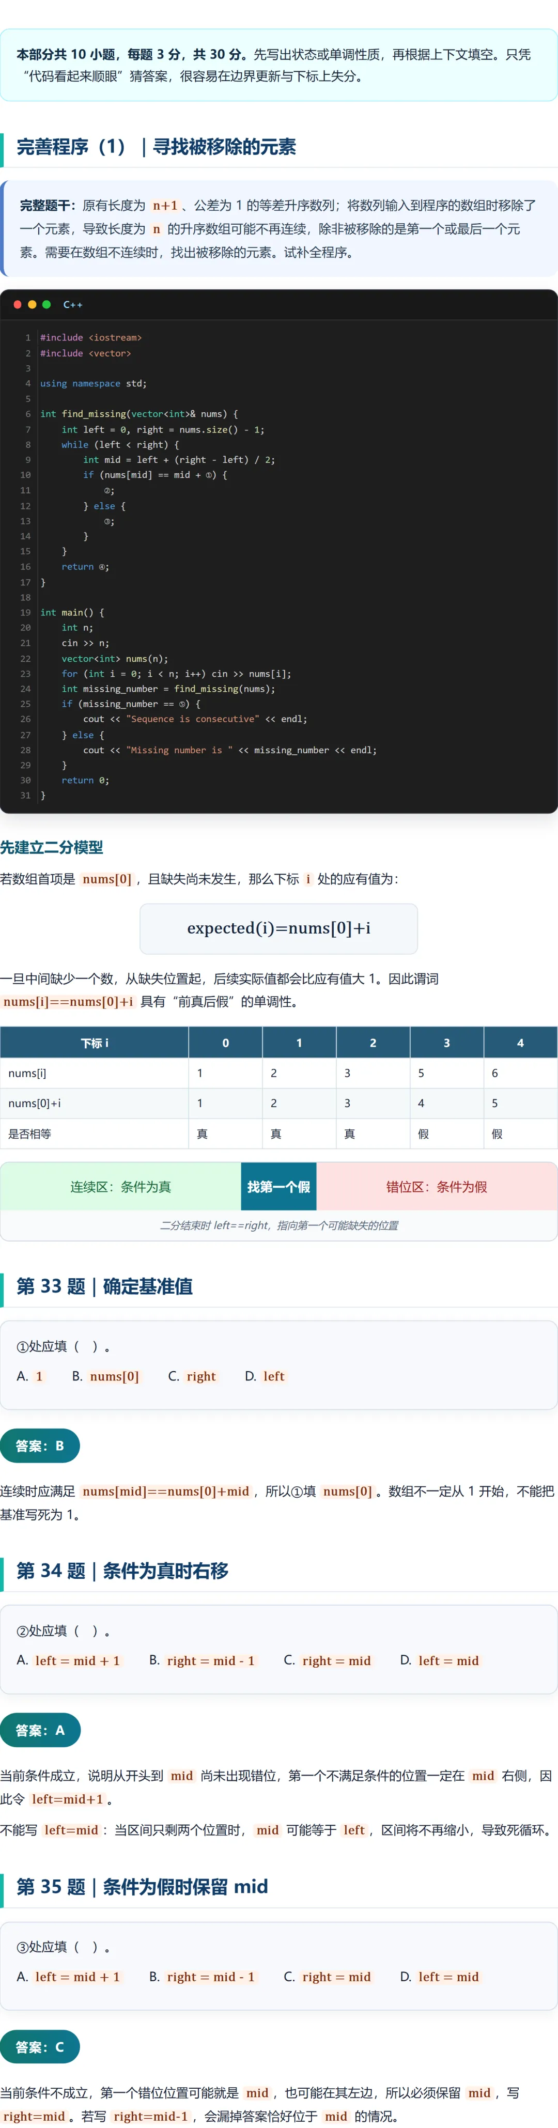Click the yellow dot in the code window header

click(x=32, y=304)
